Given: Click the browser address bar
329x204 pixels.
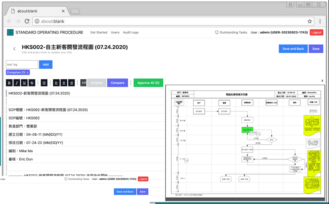Looking at the screenshot, I should pos(173,21).
